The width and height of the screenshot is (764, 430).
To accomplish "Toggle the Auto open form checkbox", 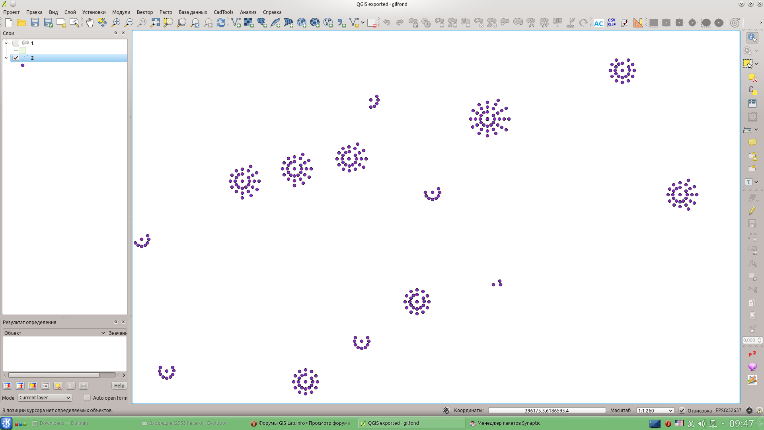I will (x=88, y=398).
